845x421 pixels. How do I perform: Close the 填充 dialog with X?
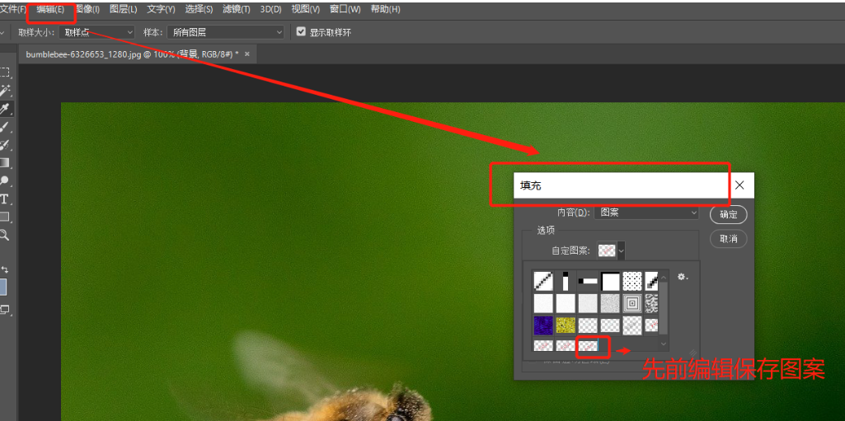click(x=739, y=185)
